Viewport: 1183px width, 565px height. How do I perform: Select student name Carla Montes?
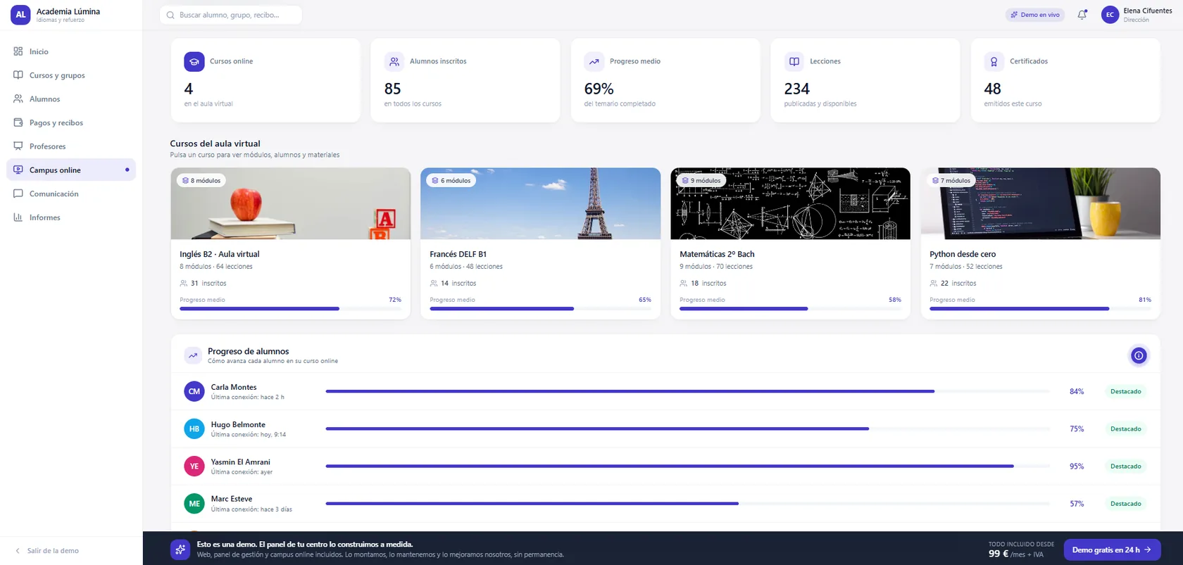(234, 387)
